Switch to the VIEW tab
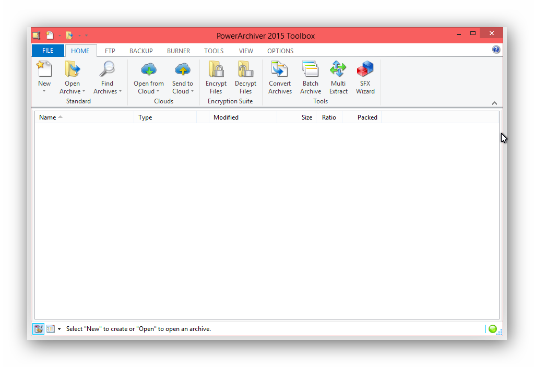The image size is (534, 367). tap(246, 51)
